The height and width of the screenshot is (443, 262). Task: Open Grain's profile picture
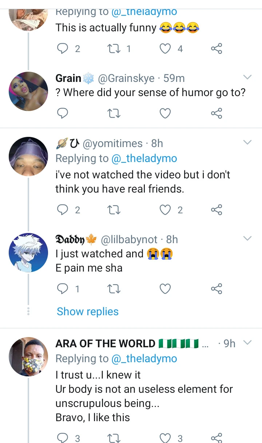click(28, 91)
